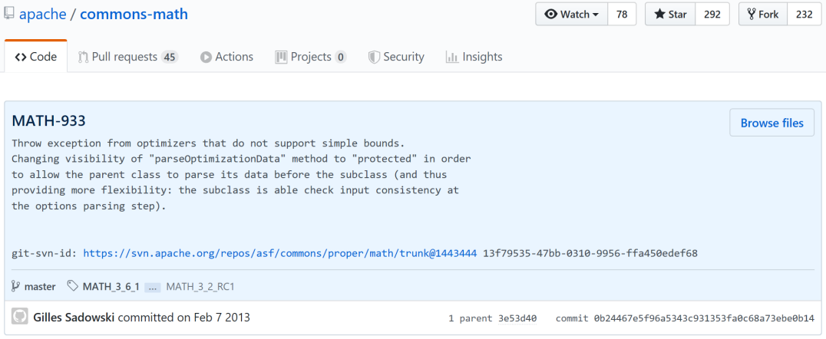Open the svn.apache.org trunk link

coord(279,253)
